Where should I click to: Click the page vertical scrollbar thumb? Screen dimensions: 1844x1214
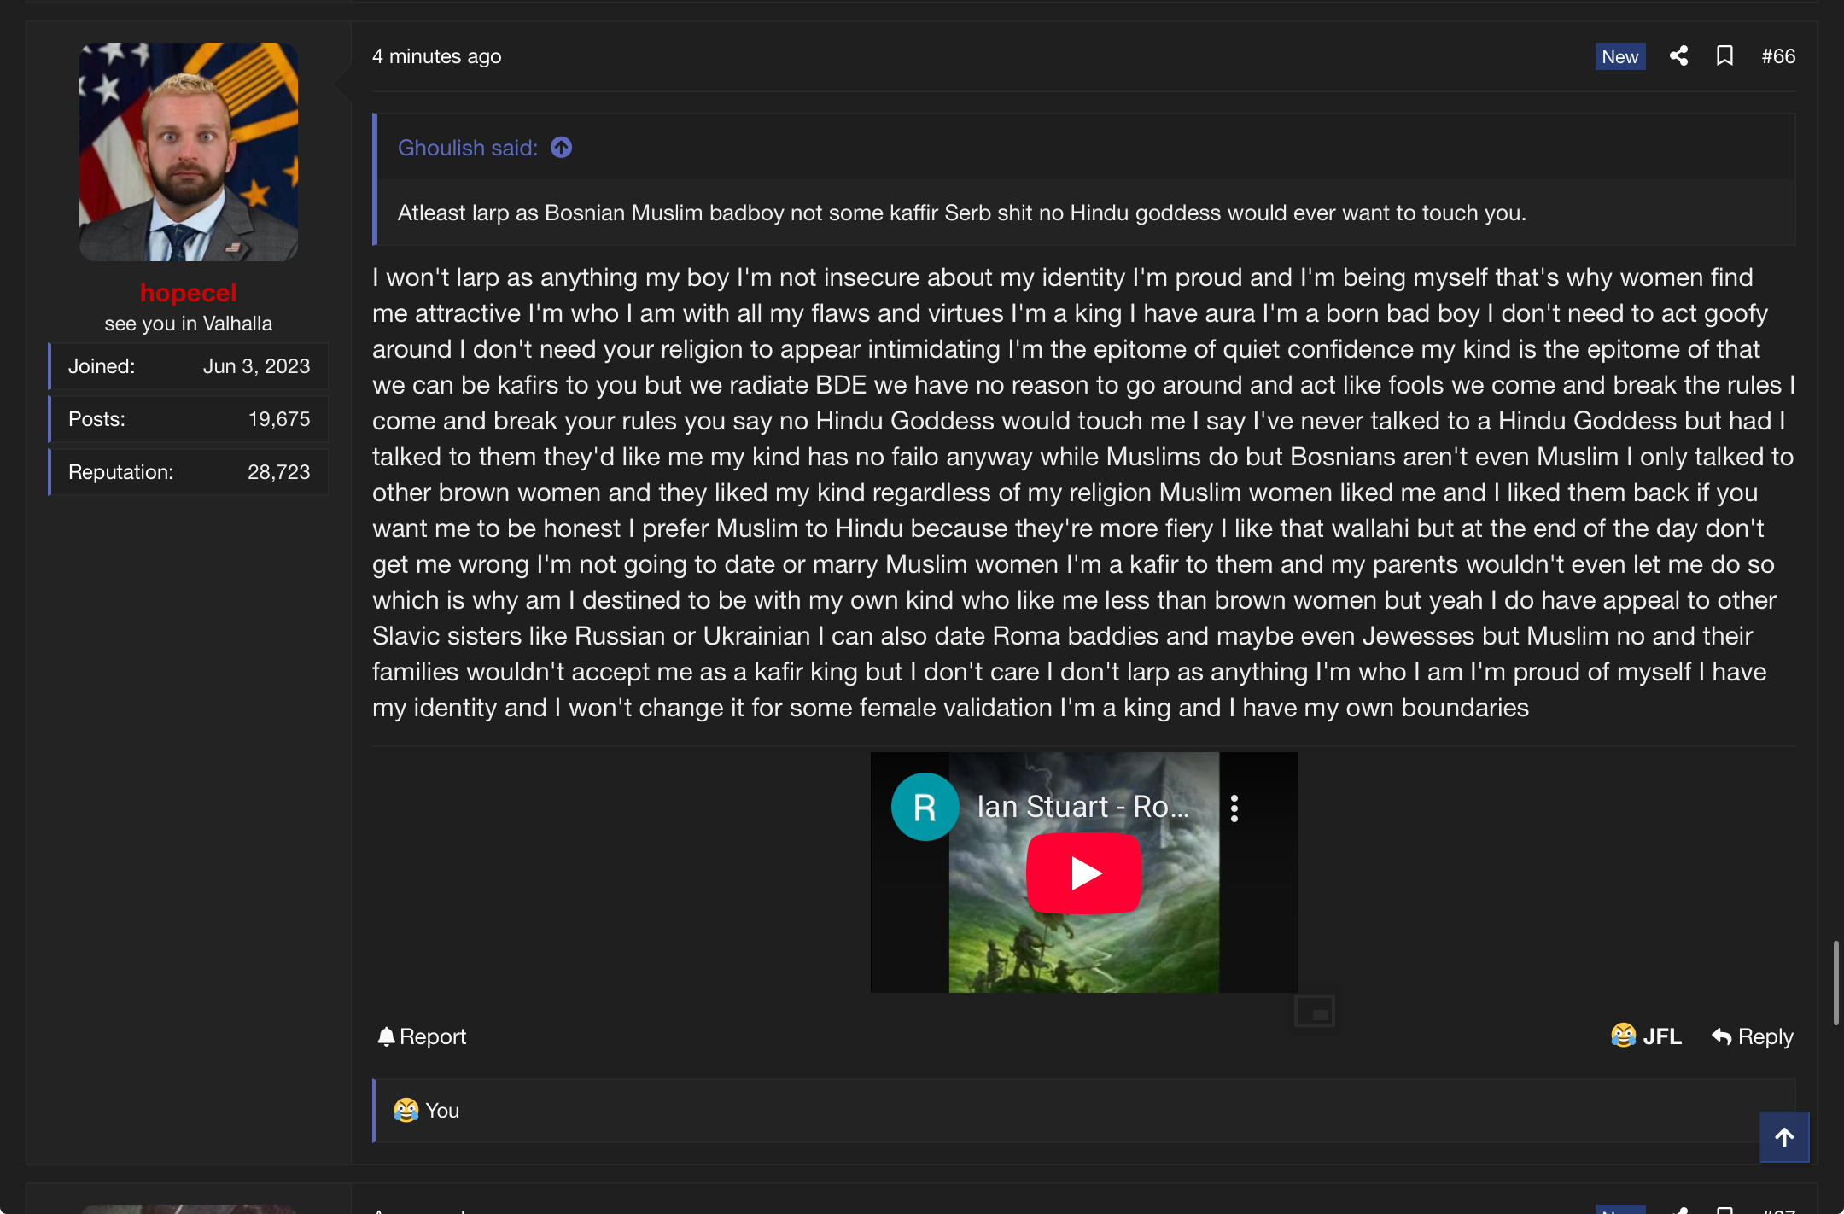[x=1835, y=982]
